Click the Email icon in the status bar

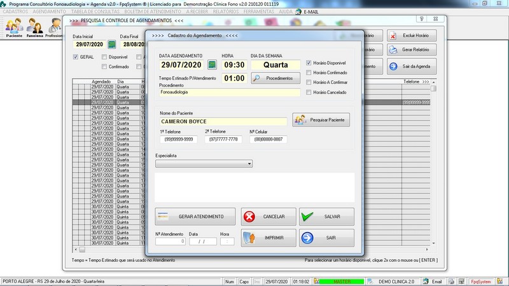426,282
